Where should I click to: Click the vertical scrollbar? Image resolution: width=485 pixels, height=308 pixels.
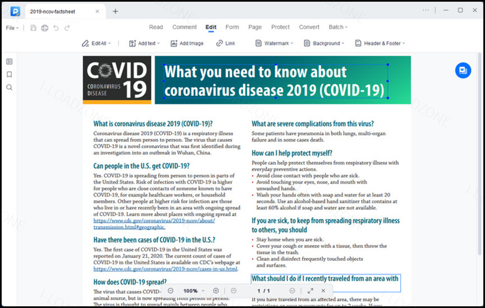point(480,155)
